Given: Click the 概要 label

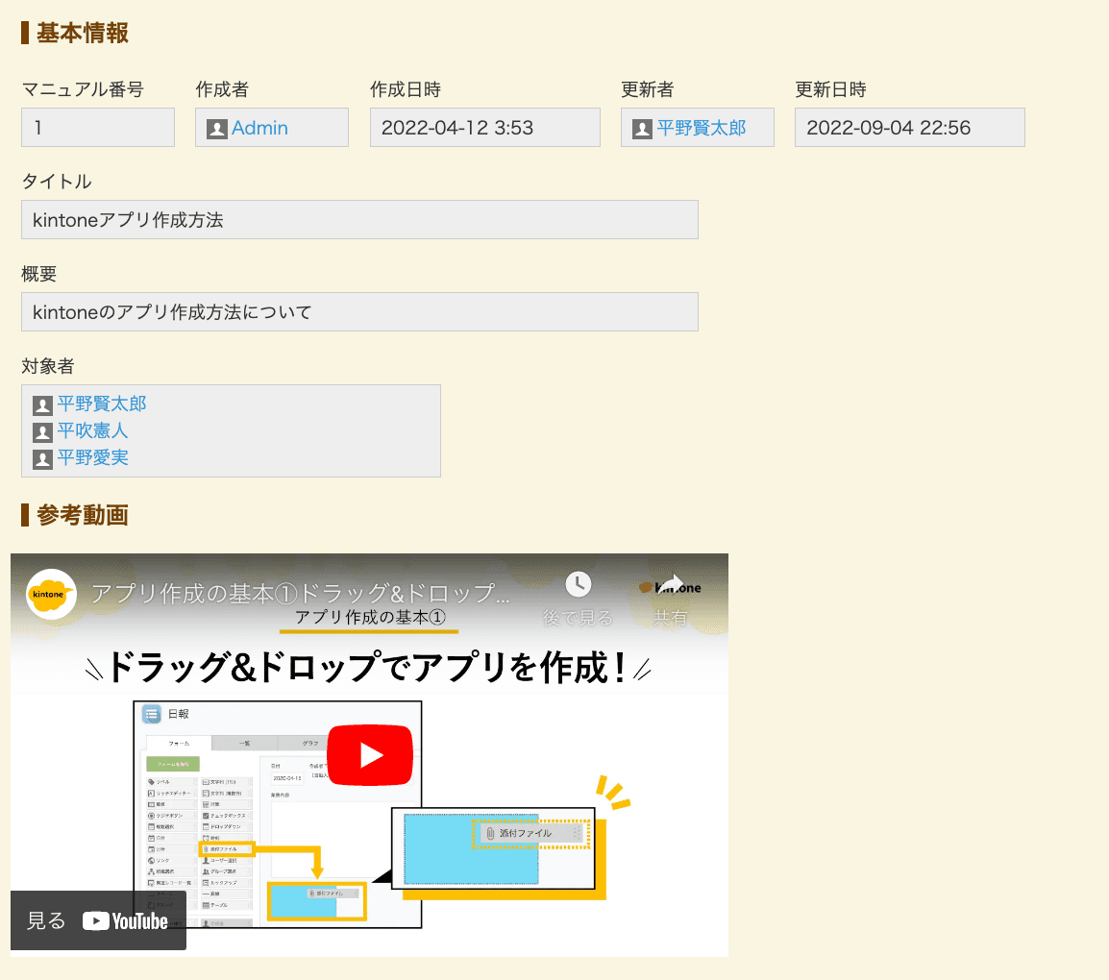Looking at the screenshot, I should 38,274.
